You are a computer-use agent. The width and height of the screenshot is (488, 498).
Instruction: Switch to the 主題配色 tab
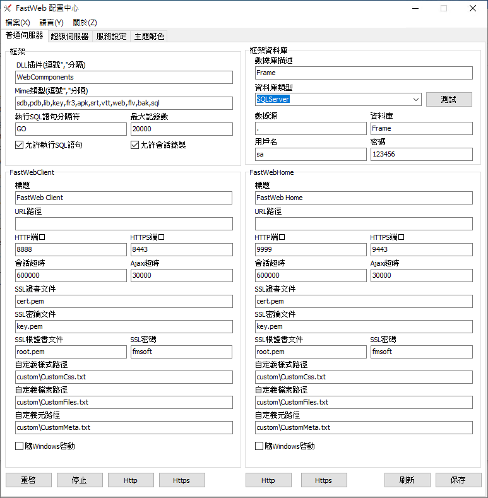point(149,36)
